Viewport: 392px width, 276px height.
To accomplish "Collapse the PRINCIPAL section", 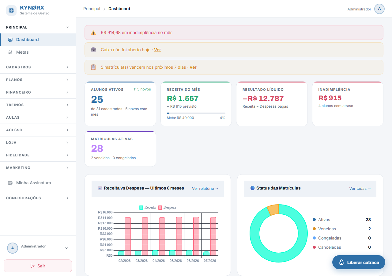I will pos(38,27).
